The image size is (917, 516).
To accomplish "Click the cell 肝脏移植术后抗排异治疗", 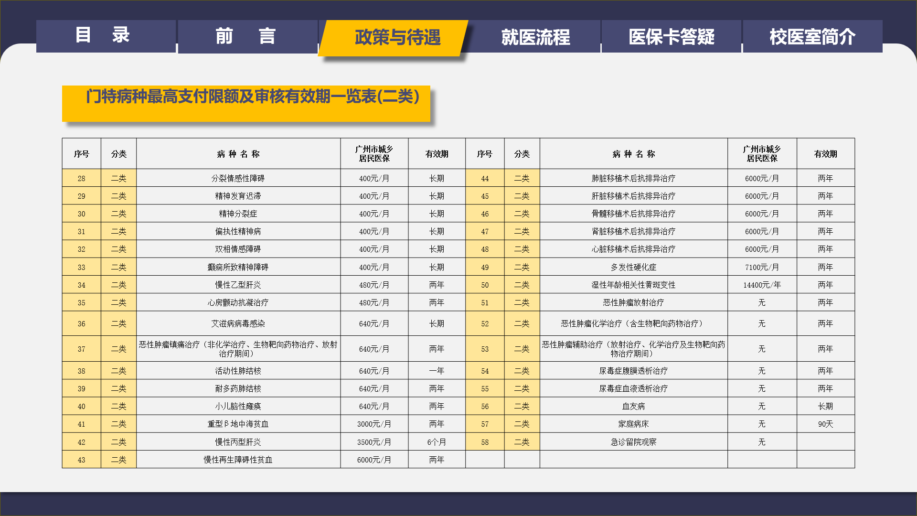I will coord(634,196).
